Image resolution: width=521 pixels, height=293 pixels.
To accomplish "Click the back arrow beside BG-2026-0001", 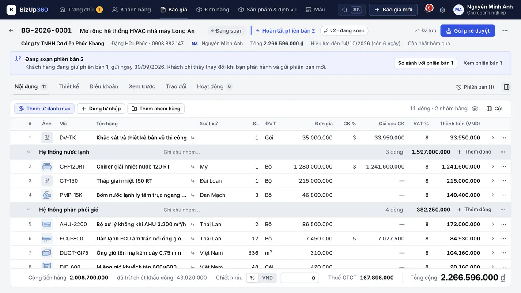I will [x=11, y=30].
